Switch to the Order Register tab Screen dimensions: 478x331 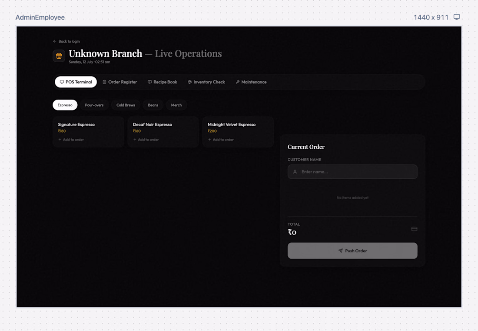pyautogui.click(x=120, y=82)
